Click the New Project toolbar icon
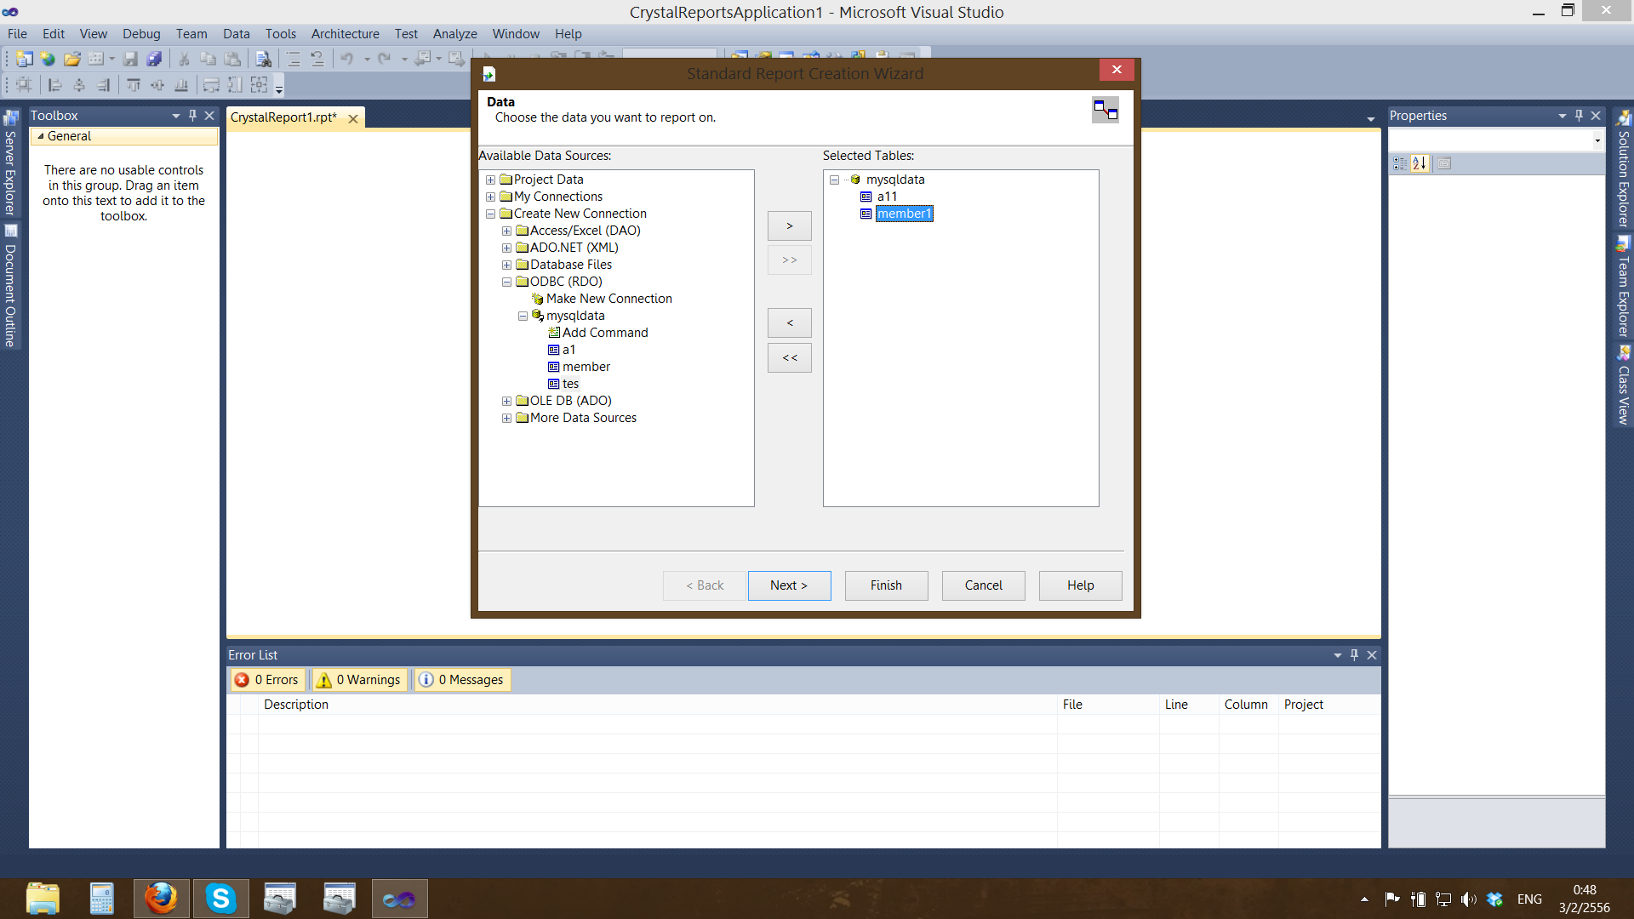Viewport: 1634px width, 919px height. (x=24, y=59)
